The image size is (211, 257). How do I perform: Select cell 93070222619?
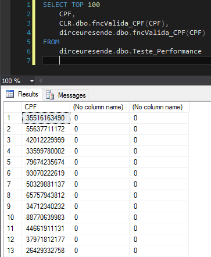coord(46,173)
